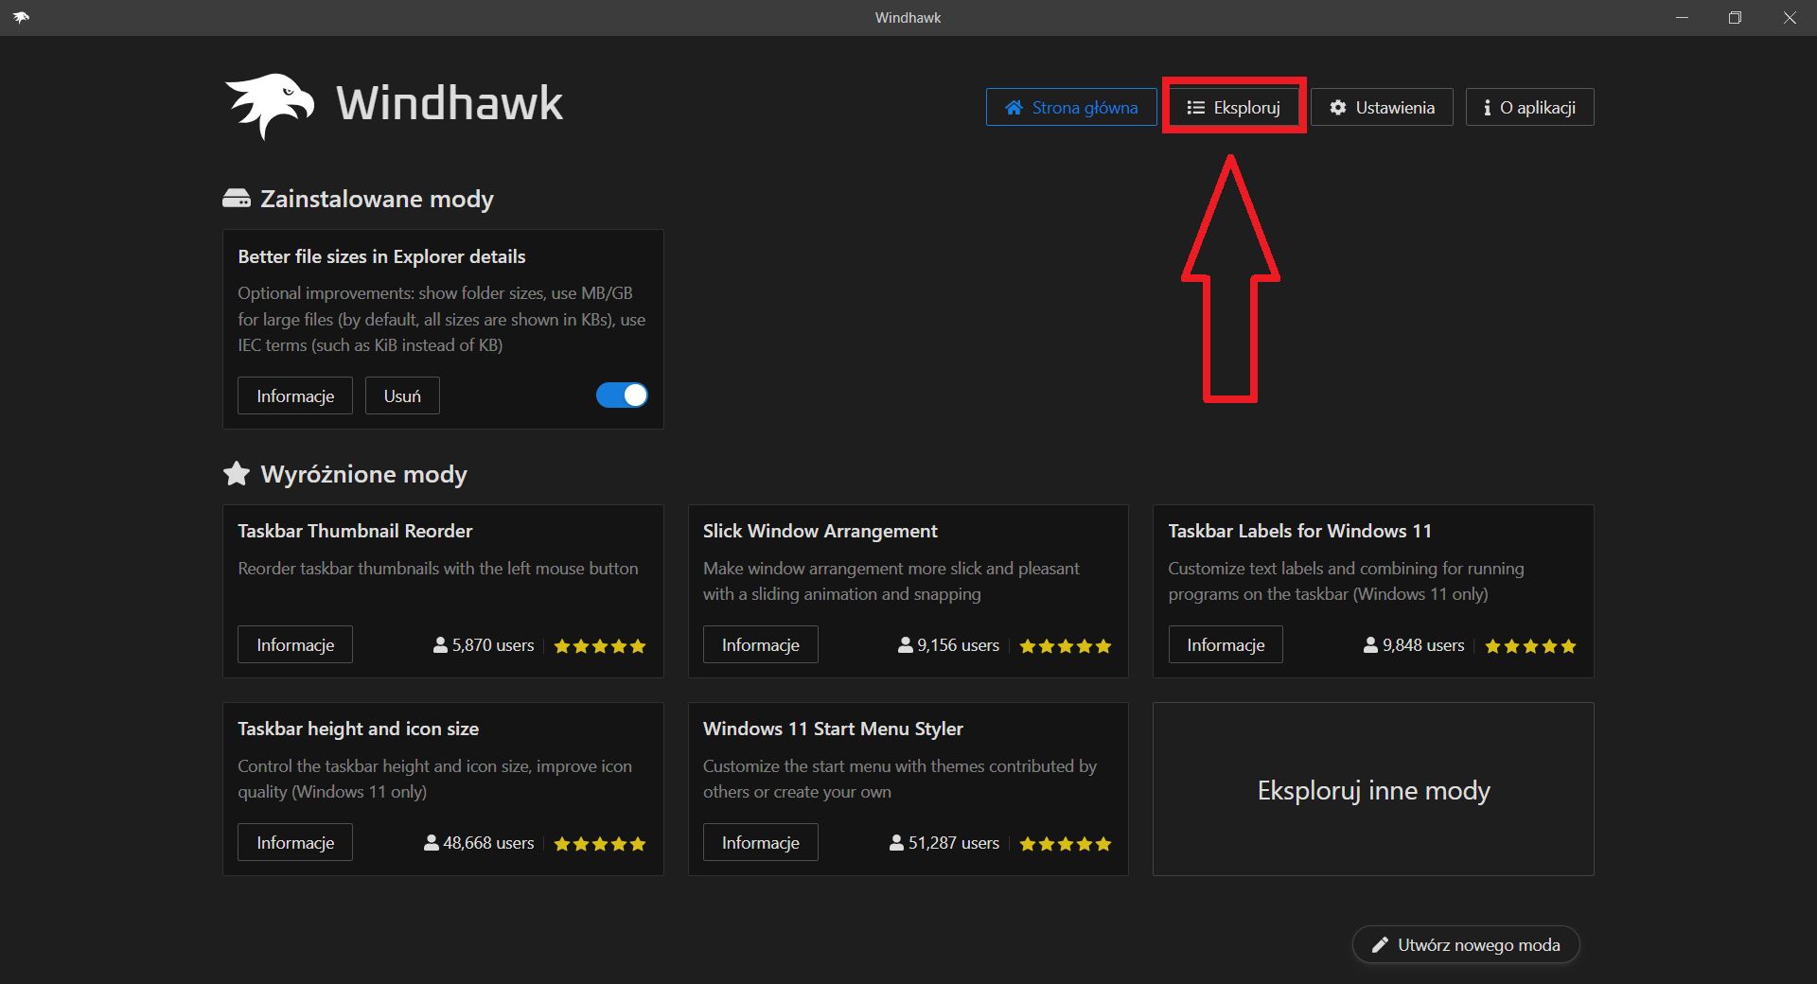
Task: Open the Strona główna tab
Action: [1071, 108]
